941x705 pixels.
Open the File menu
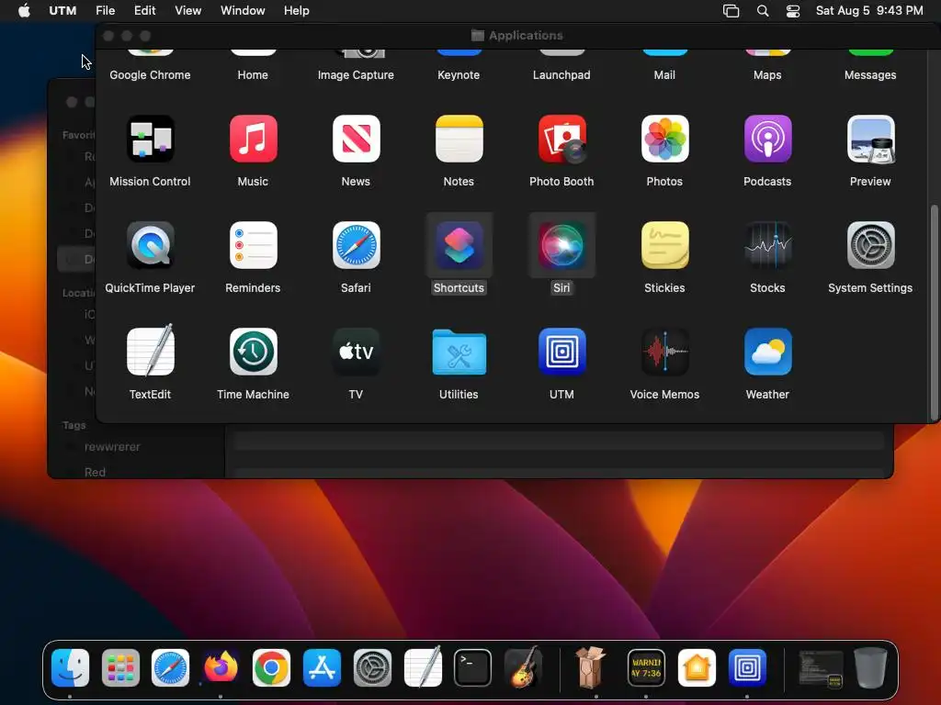click(x=105, y=10)
